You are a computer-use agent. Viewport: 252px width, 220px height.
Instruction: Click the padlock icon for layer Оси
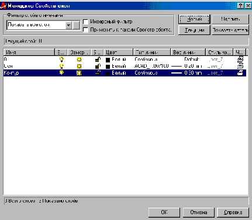click(98, 66)
